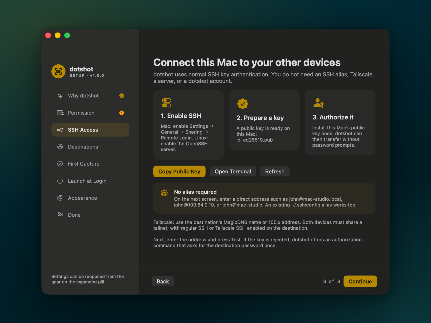
Task: Launch Terminal with the Open Terminal button
Action: pos(233,171)
